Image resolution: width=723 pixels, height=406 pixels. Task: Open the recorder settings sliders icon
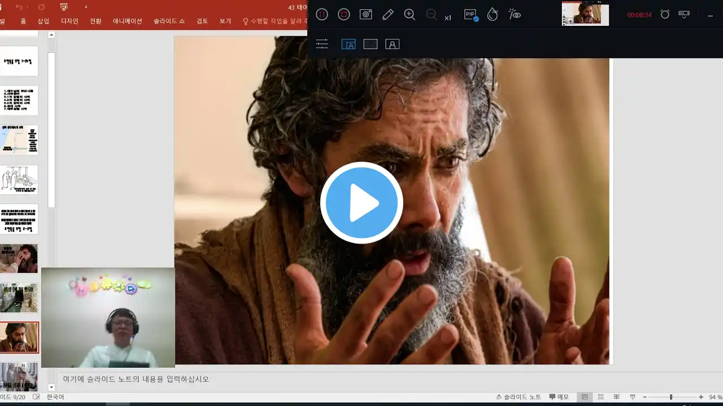coord(322,44)
